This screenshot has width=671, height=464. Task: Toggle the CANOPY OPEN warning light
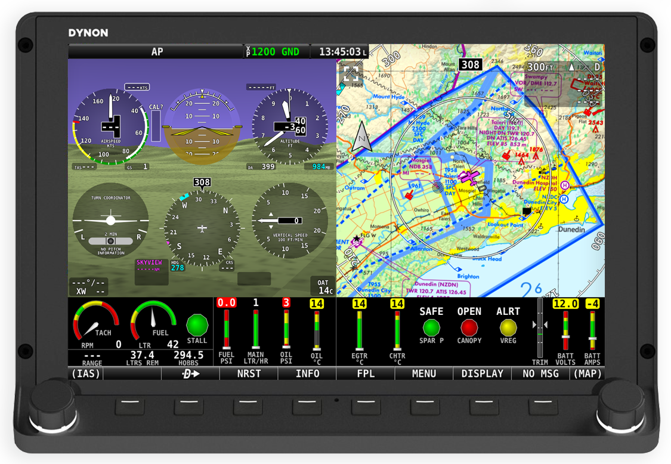click(469, 327)
